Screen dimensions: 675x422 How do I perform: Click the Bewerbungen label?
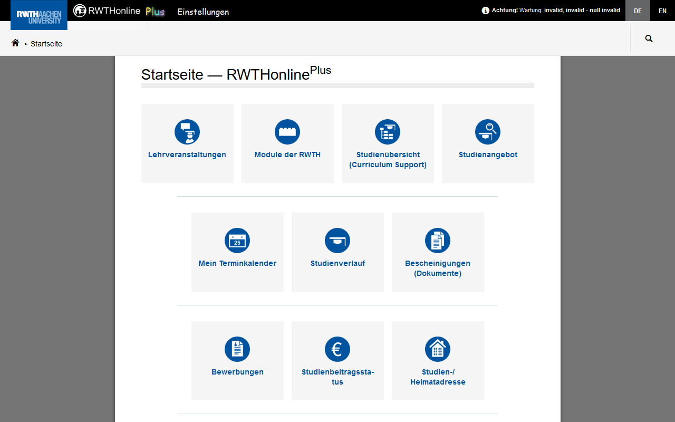pos(237,372)
